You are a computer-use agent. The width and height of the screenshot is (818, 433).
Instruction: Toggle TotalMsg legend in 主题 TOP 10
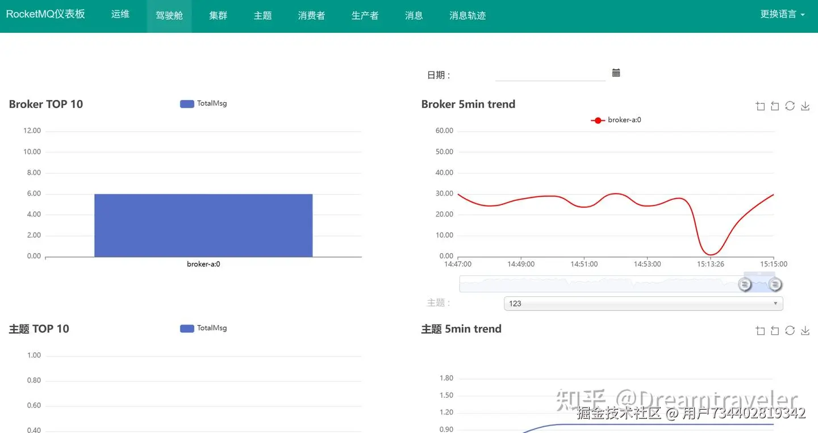[203, 328]
